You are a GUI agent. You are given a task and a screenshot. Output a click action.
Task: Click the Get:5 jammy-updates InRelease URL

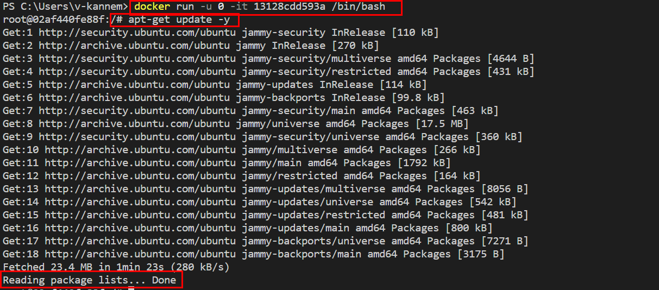pyautogui.click(x=134, y=85)
